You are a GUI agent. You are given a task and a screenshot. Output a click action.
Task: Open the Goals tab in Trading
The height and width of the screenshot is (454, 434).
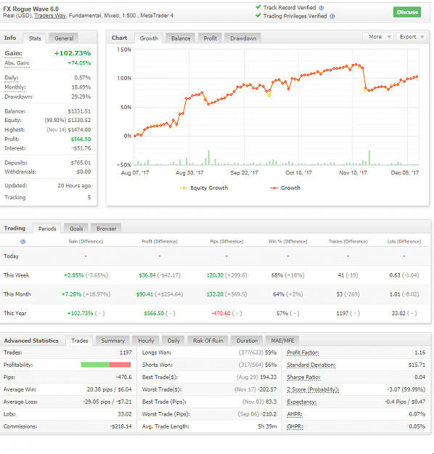(76, 228)
